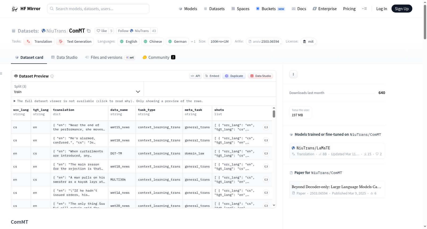Click the translation column header
The width and height of the screenshot is (427, 229).
pos(80,112)
